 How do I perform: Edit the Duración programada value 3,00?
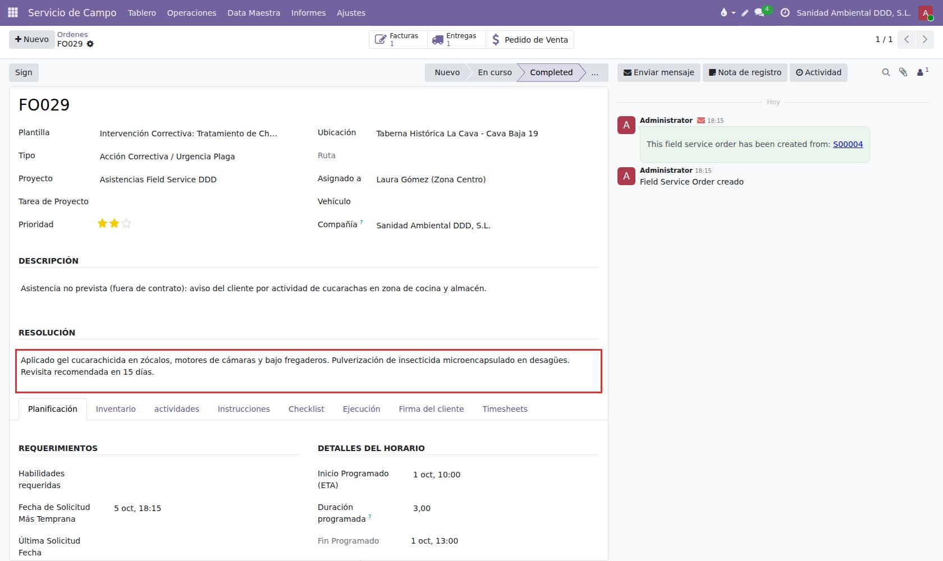[505, 508]
